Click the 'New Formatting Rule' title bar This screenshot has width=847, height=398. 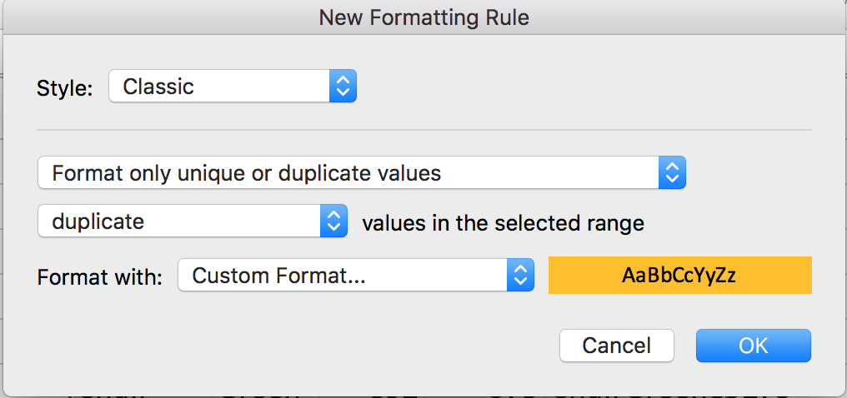(423, 17)
